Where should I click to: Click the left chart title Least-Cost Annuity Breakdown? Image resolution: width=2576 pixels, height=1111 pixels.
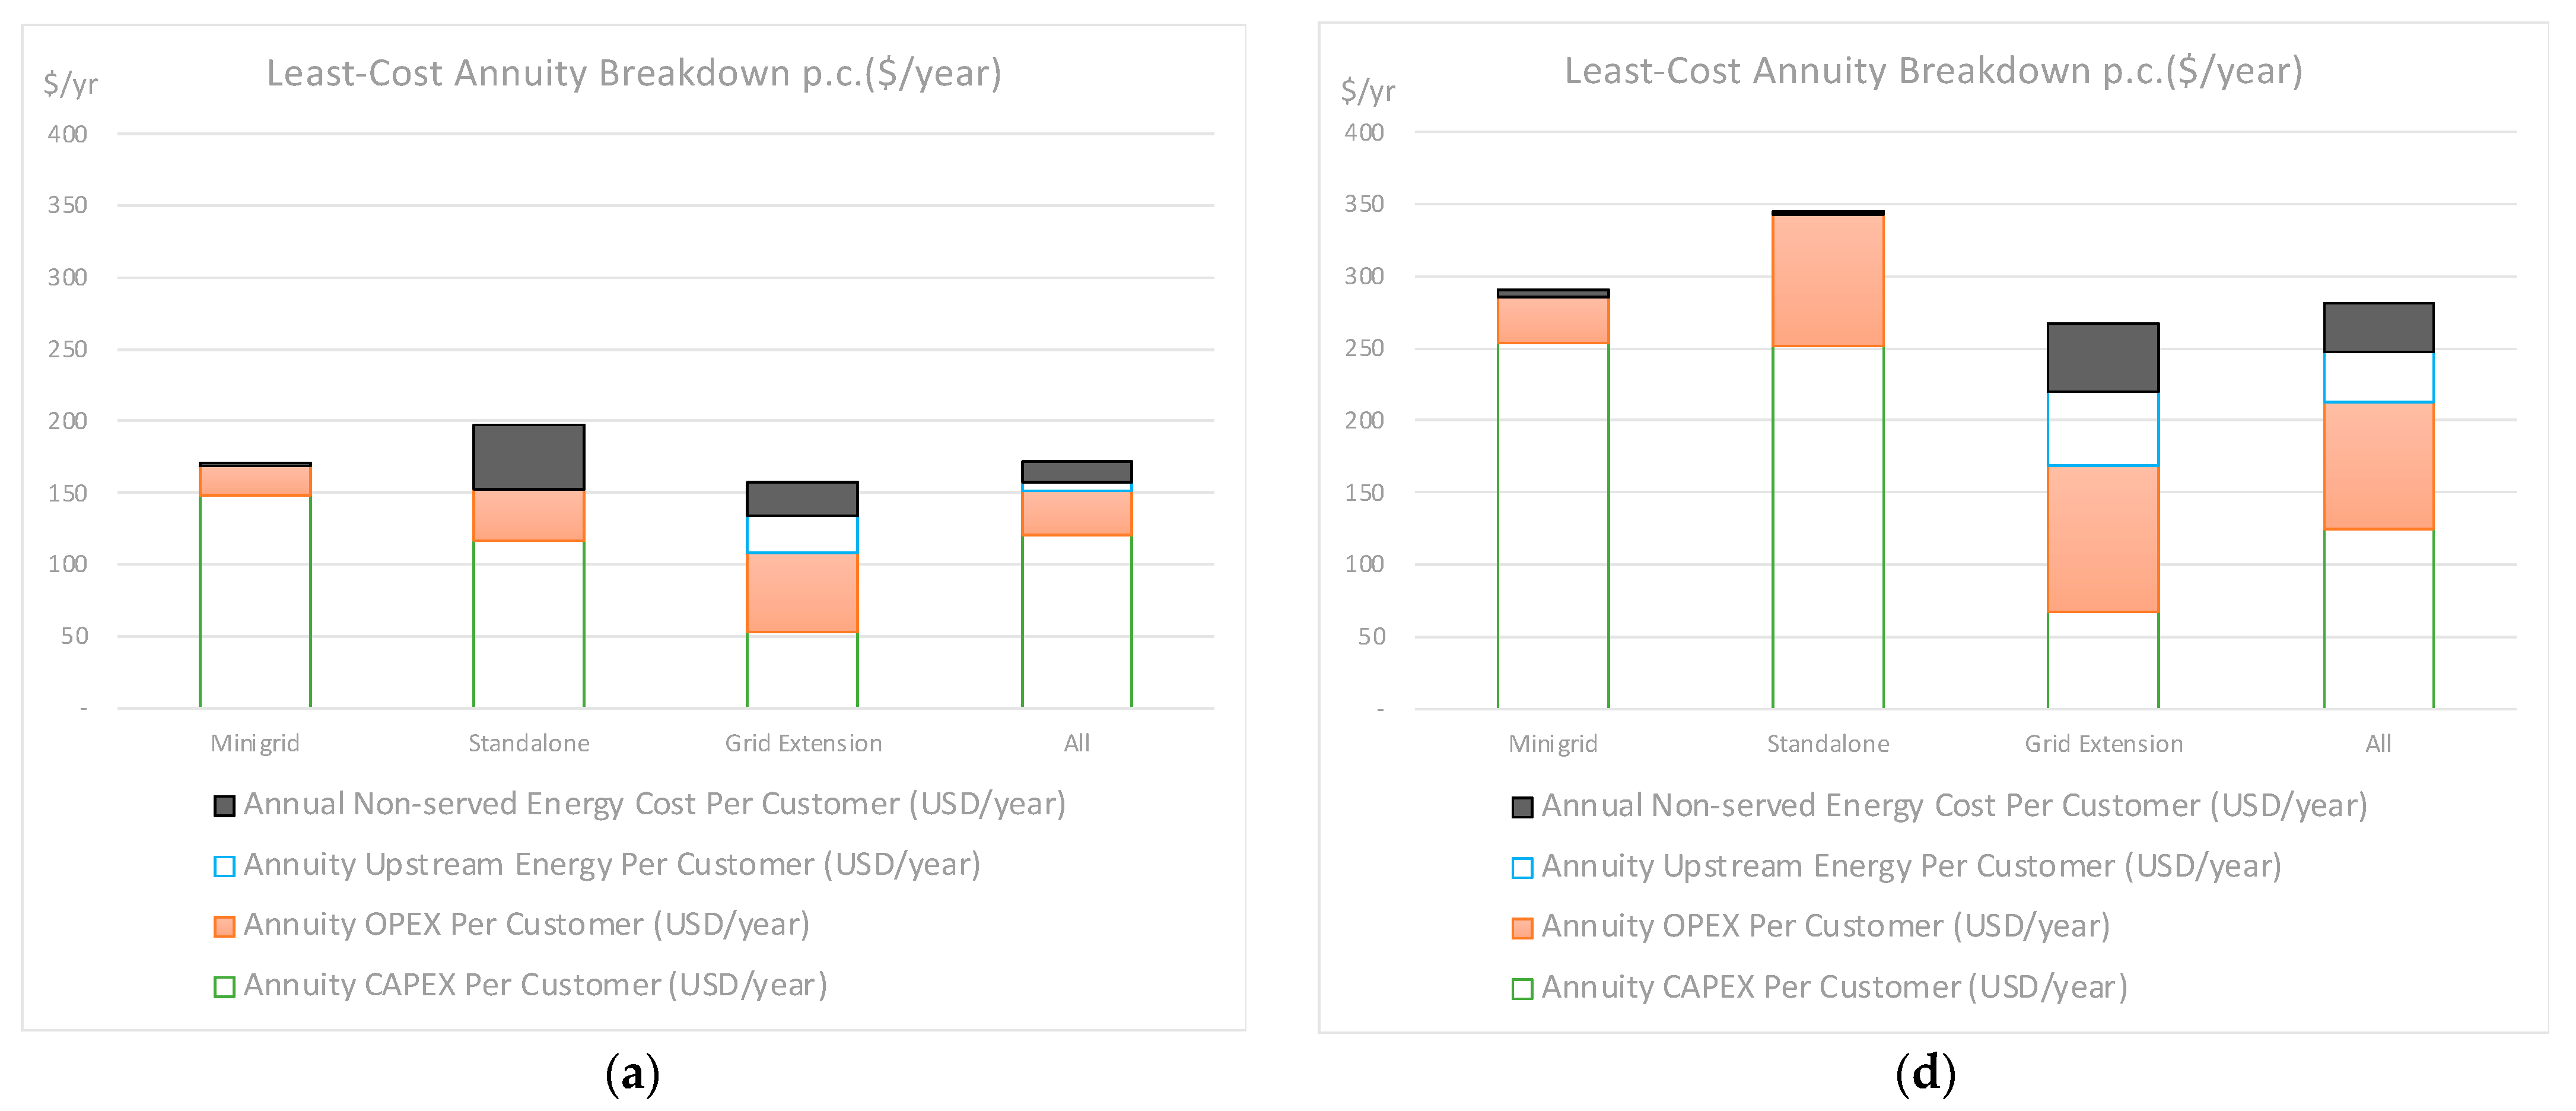[633, 73]
